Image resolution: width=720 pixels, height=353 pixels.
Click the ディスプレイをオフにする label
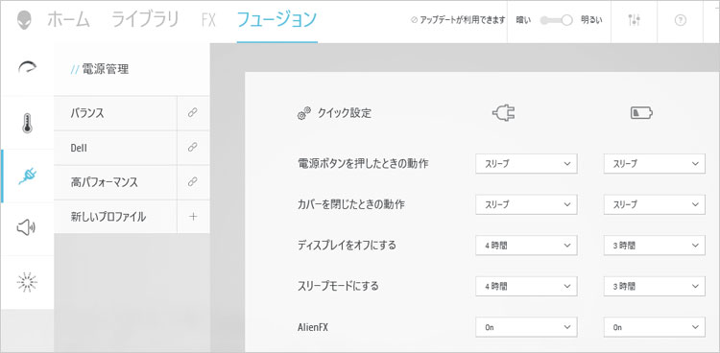[x=347, y=246]
